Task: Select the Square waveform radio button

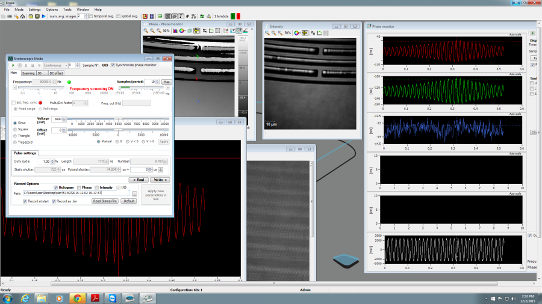Action: click(15, 129)
